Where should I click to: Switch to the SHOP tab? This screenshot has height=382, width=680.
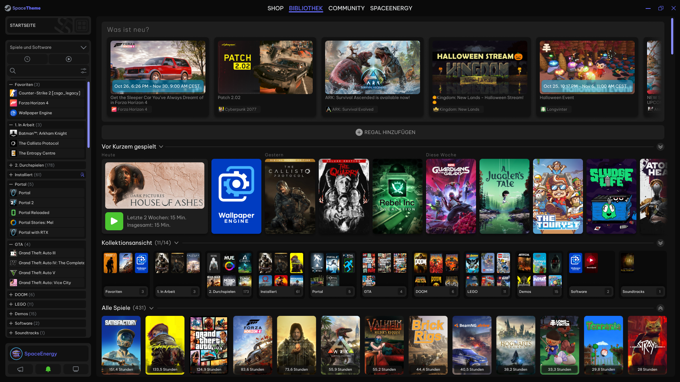tap(275, 8)
